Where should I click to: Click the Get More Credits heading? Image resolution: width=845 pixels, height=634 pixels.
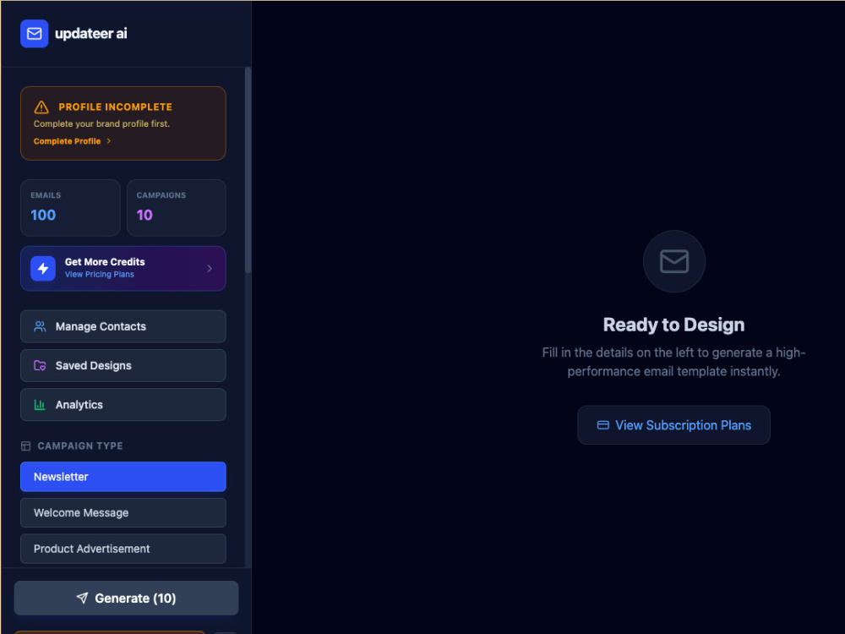(105, 262)
